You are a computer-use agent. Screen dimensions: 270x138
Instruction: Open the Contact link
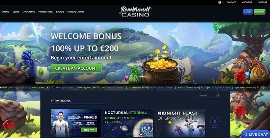[231, 2]
